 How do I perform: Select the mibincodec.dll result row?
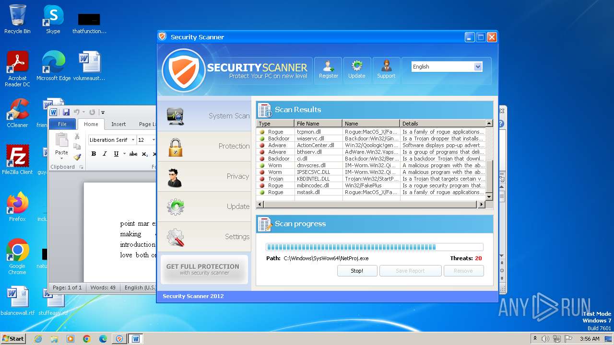coord(371,185)
